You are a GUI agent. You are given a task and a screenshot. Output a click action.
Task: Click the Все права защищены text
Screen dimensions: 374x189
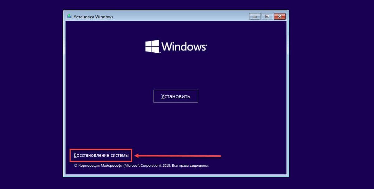190,166
